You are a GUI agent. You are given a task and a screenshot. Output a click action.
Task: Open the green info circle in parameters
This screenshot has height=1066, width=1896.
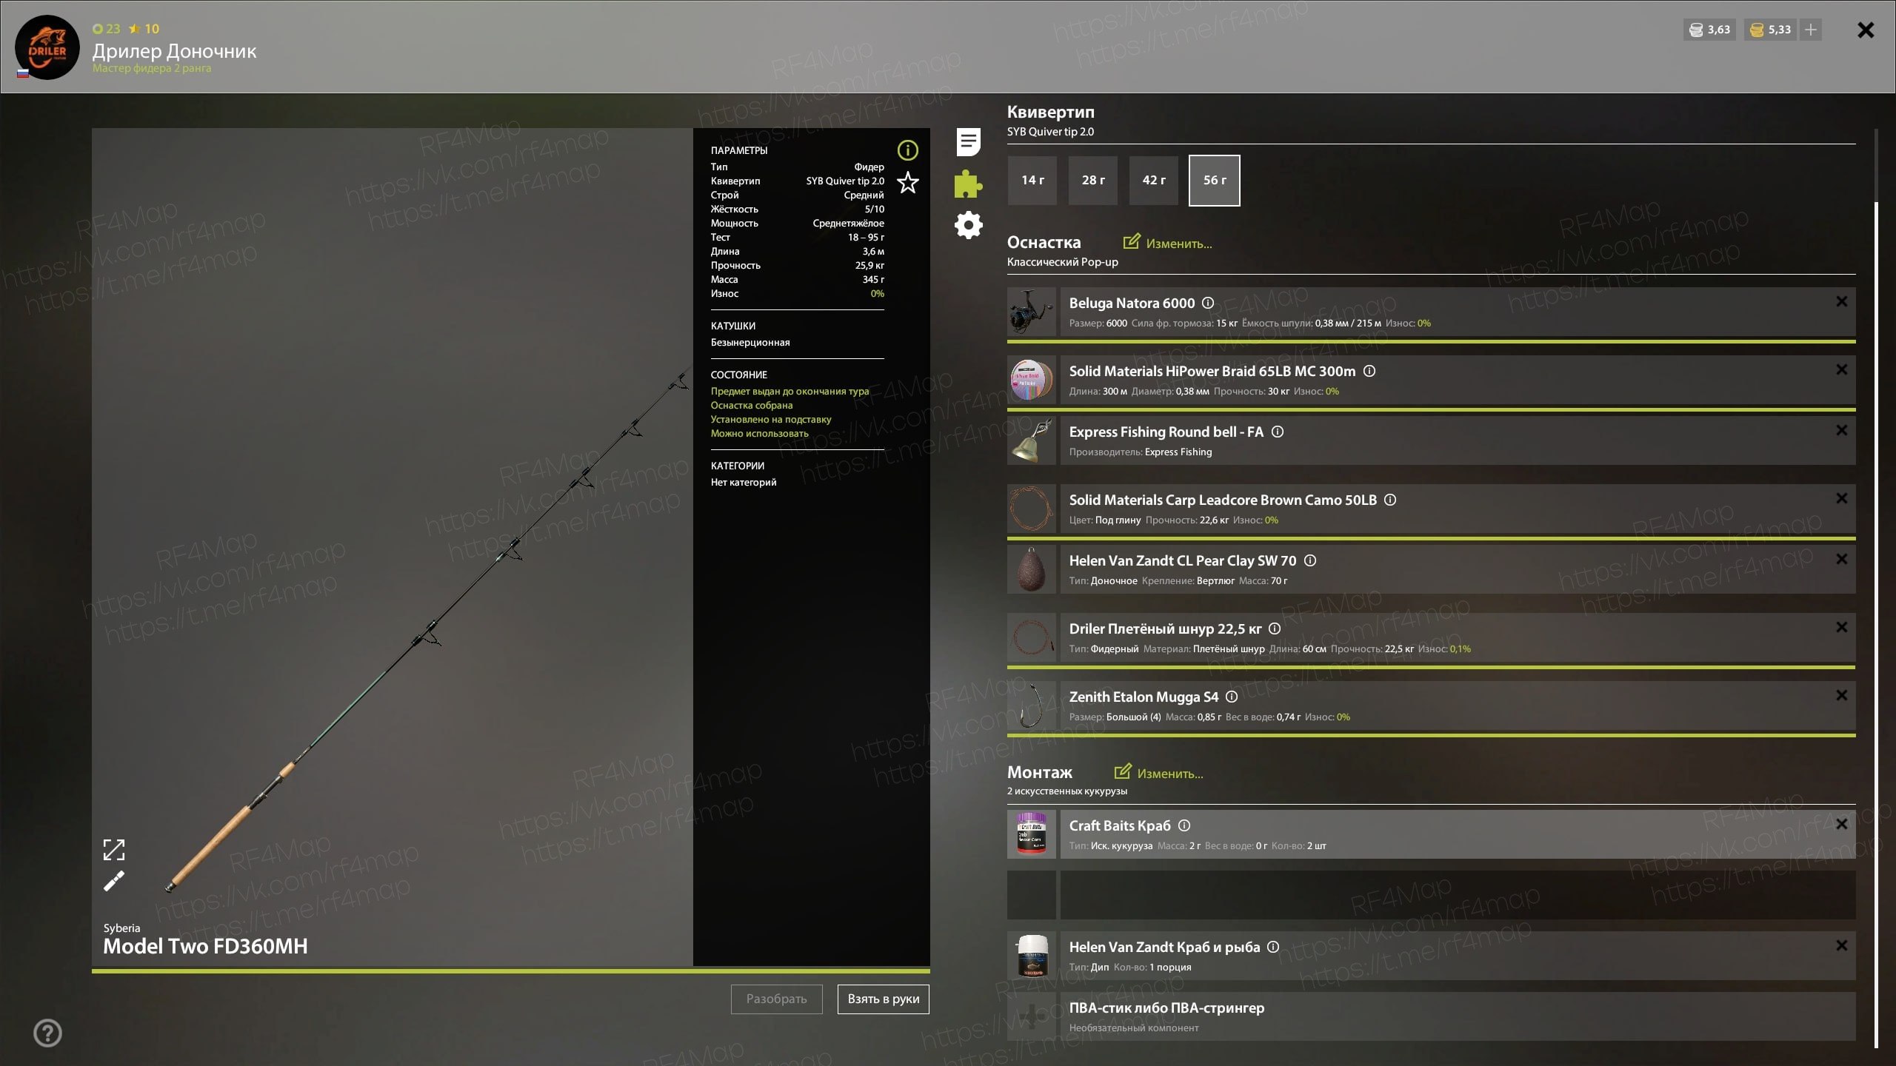[x=907, y=150]
